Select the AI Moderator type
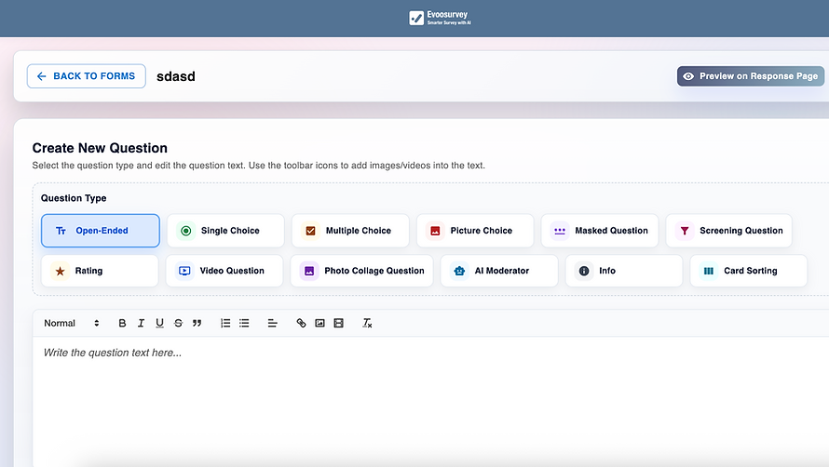829x467 pixels. coord(499,271)
